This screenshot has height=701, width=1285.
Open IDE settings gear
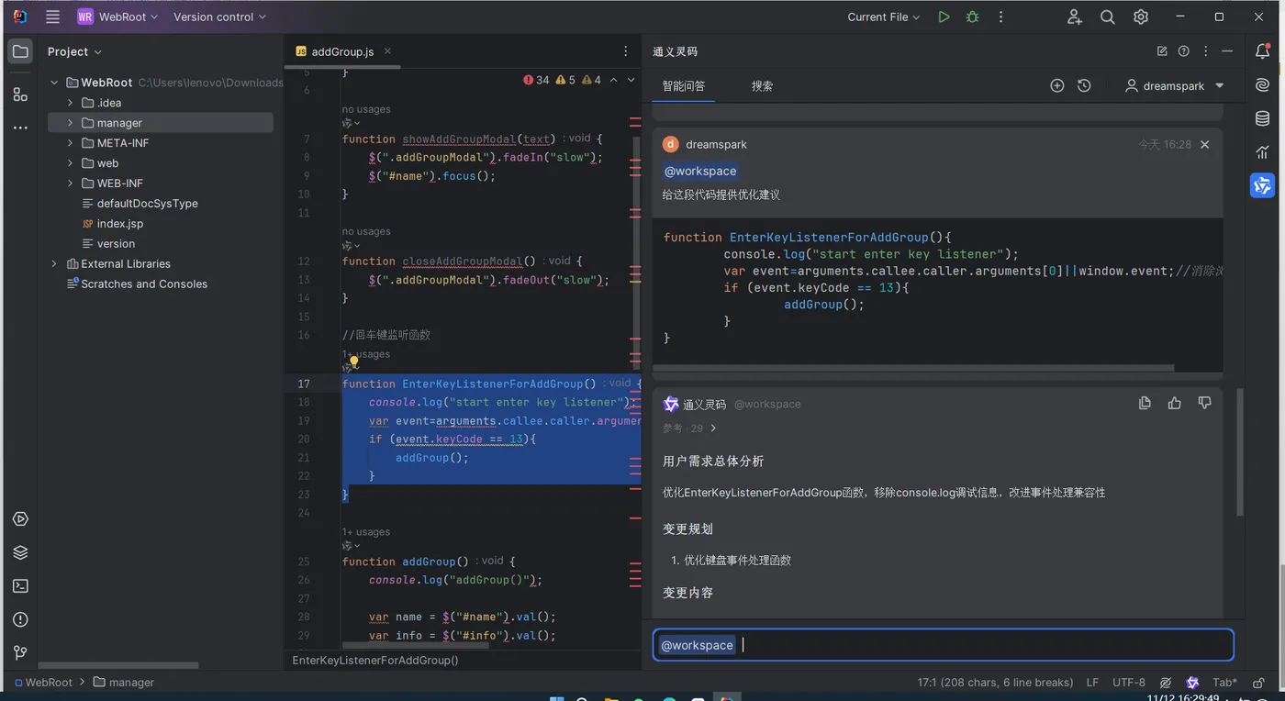pyautogui.click(x=1141, y=17)
